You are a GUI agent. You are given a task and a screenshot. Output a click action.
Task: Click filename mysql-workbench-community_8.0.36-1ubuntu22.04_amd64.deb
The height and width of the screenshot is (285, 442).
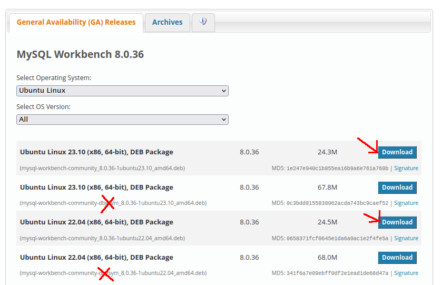[102, 238]
